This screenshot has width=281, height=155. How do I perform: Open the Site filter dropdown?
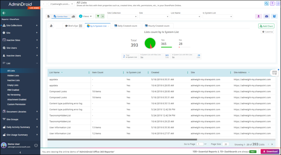coord(154,16)
